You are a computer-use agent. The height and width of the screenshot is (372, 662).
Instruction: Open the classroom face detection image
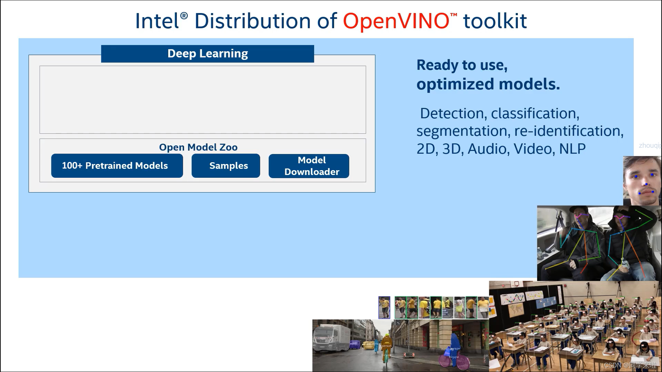coord(575,326)
